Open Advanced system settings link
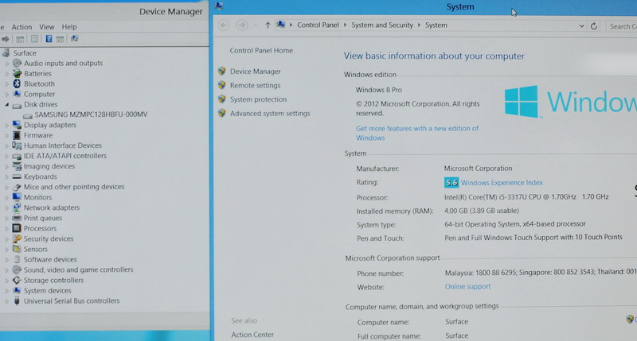Viewport: 637px width, 341px height. [270, 113]
